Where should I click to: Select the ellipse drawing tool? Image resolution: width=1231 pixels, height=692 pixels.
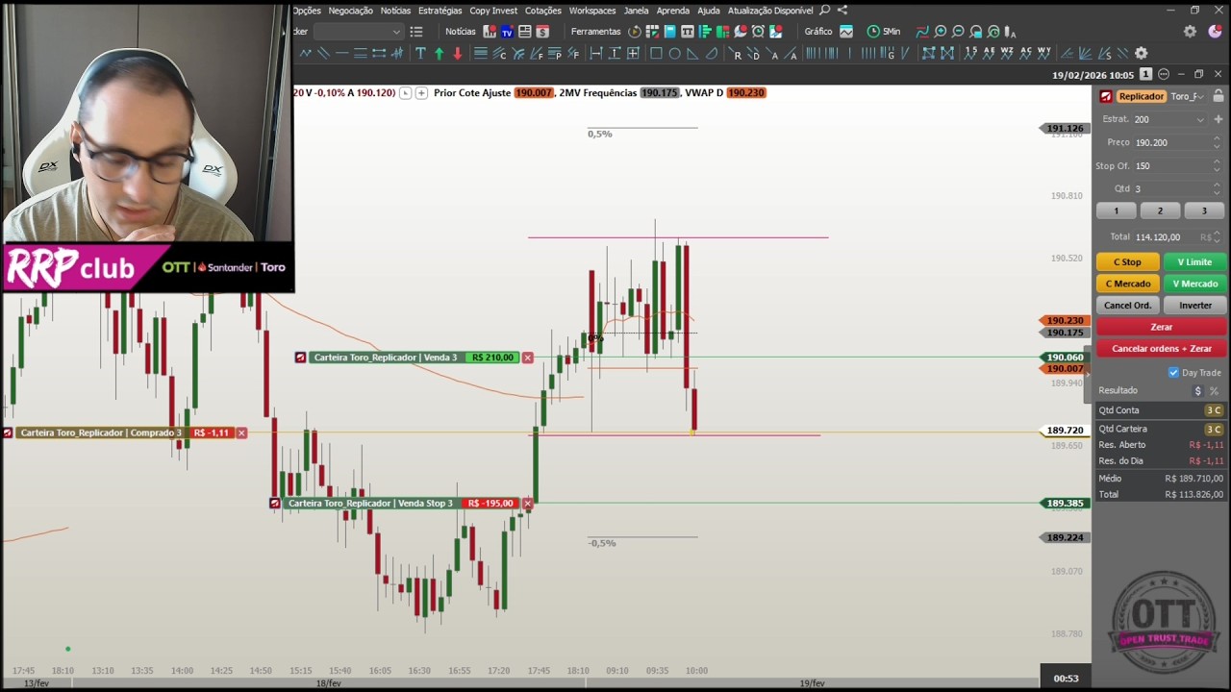(x=674, y=54)
